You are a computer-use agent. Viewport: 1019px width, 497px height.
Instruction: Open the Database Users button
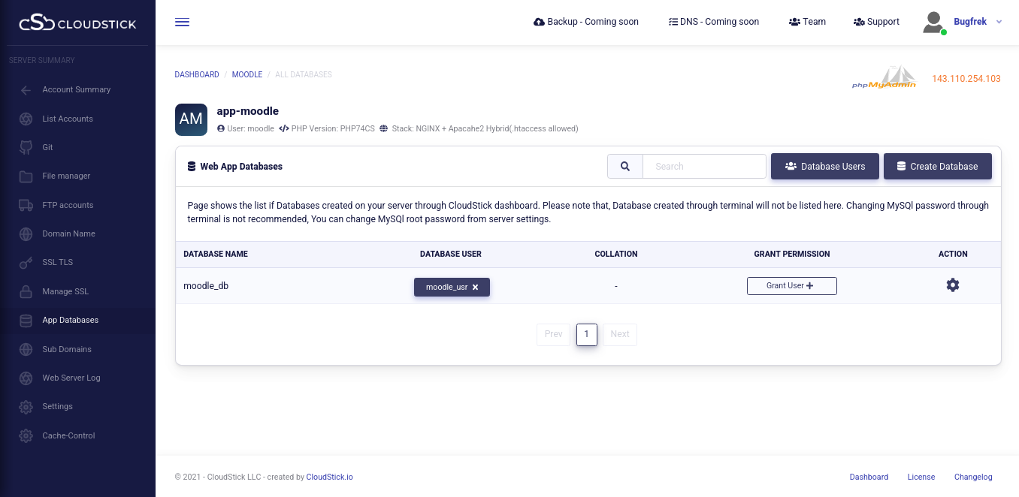coord(824,167)
